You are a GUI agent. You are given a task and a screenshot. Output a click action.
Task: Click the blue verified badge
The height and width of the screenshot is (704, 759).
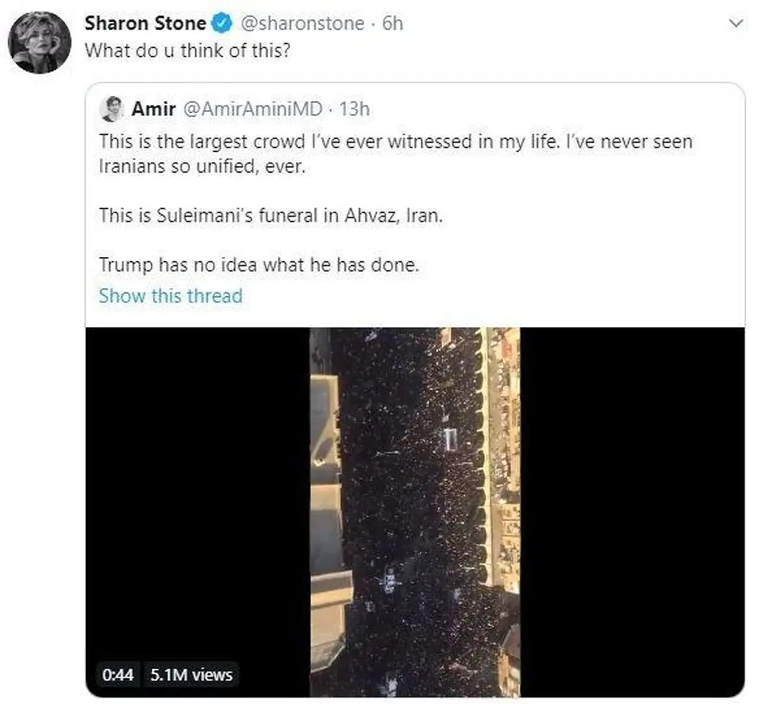point(221,23)
